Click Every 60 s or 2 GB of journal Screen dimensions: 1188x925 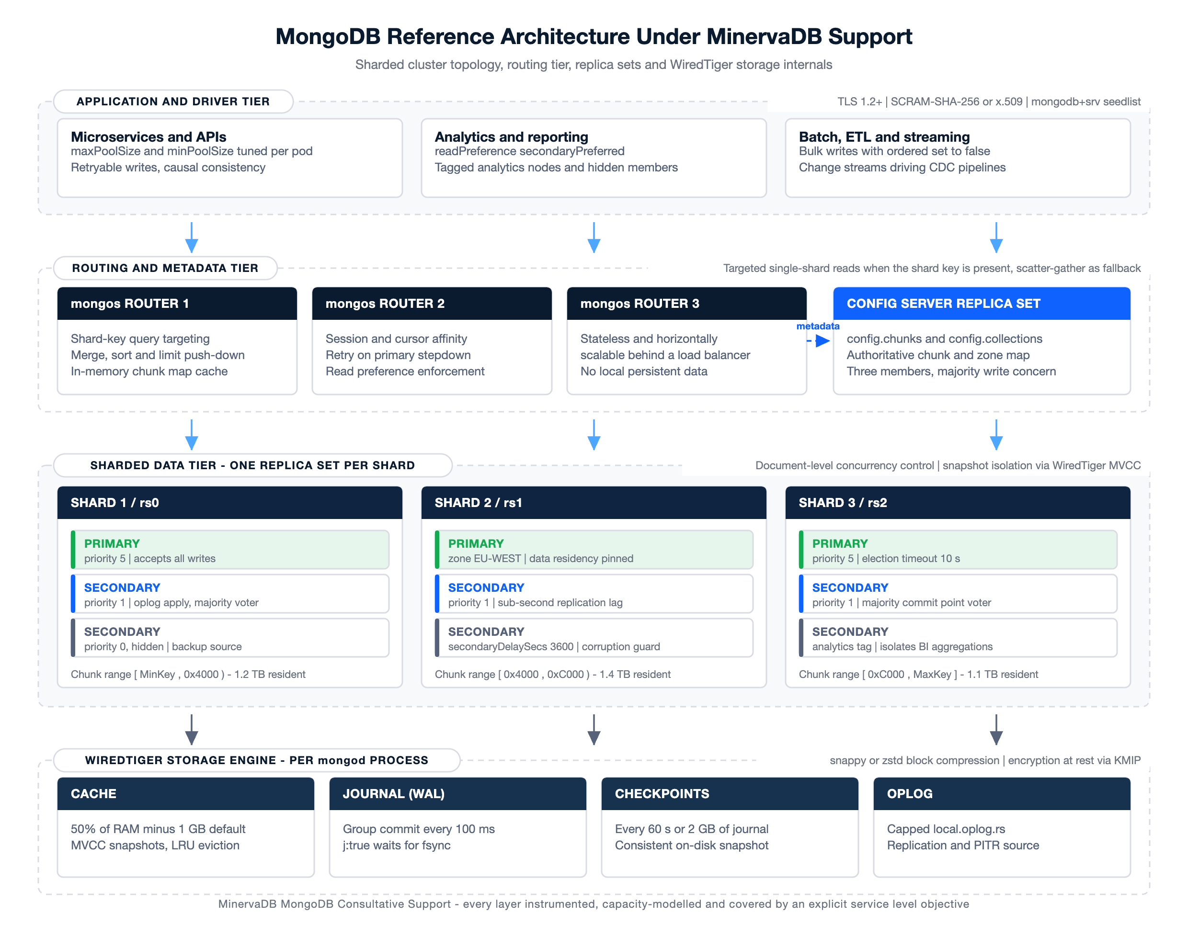691,829
